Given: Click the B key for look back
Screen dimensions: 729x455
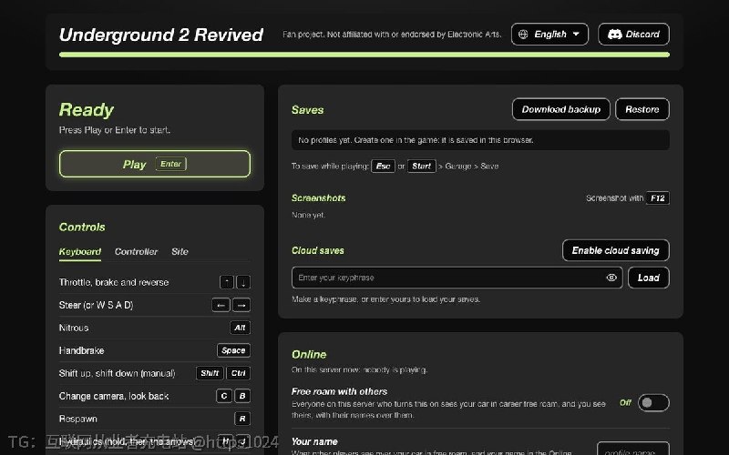Looking at the screenshot, I should click(x=242, y=396).
